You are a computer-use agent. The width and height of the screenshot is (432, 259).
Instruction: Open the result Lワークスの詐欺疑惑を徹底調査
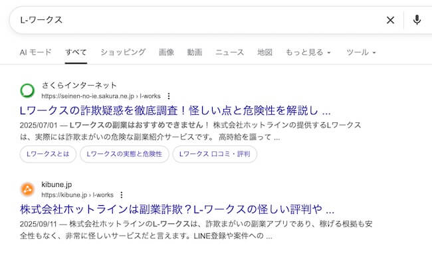(x=175, y=111)
